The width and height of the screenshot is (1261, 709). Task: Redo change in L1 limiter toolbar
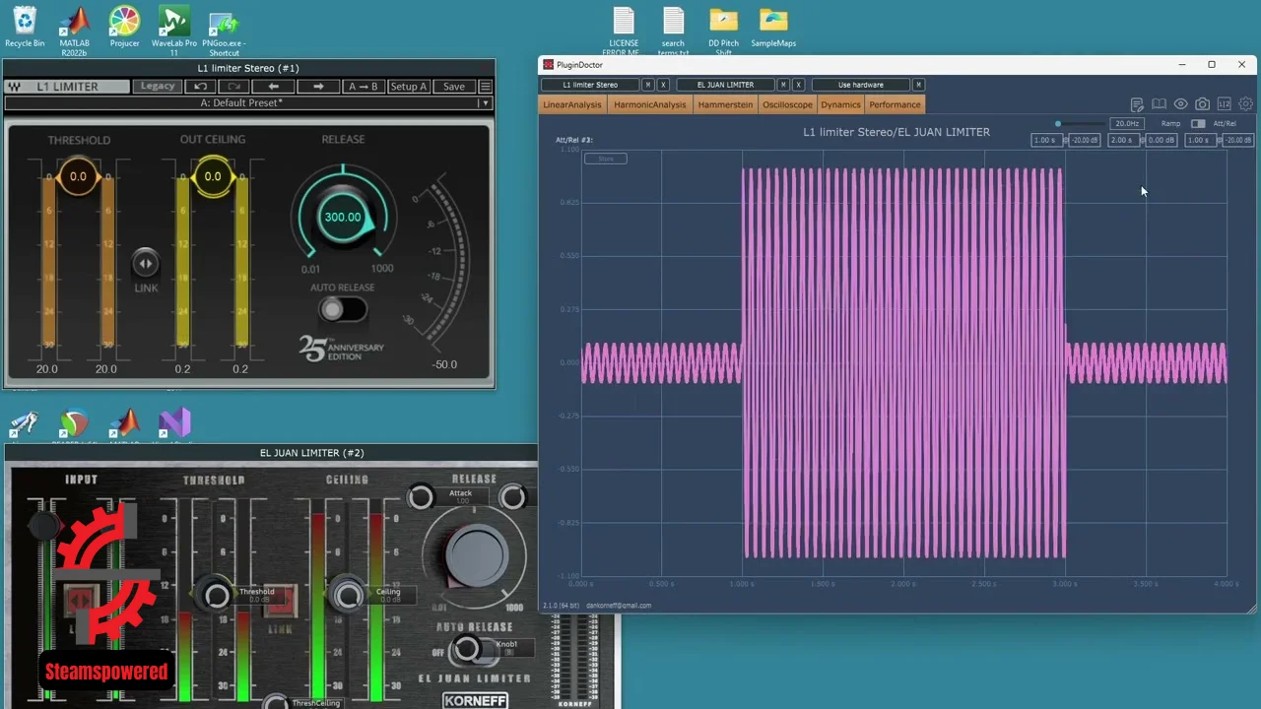(233, 87)
